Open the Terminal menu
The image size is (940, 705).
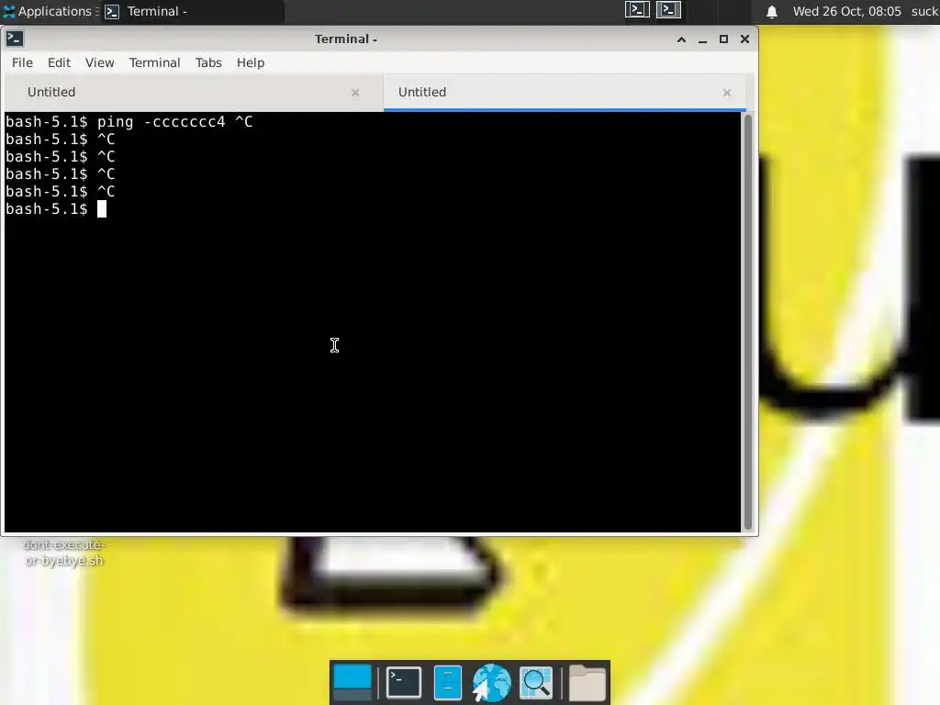click(154, 62)
